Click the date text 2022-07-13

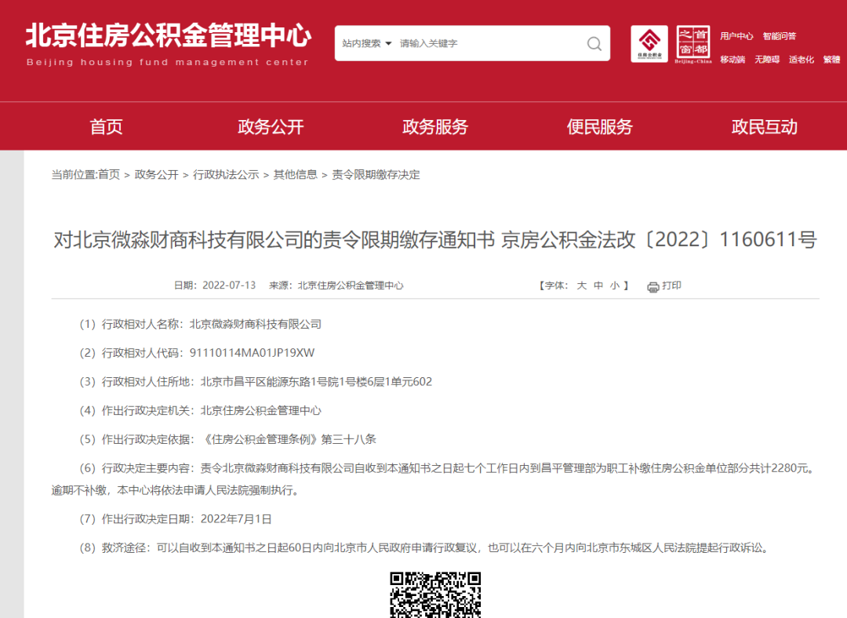pyautogui.click(x=229, y=285)
